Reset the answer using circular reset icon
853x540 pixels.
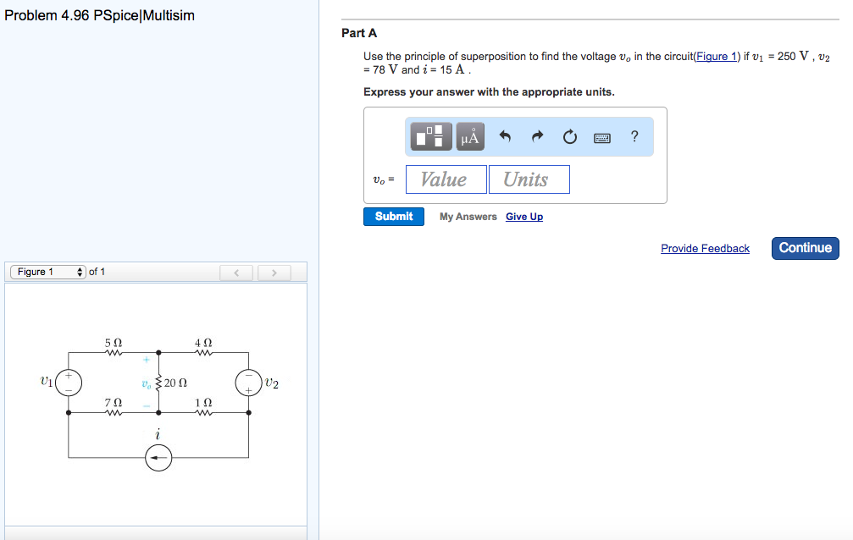pos(568,135)
